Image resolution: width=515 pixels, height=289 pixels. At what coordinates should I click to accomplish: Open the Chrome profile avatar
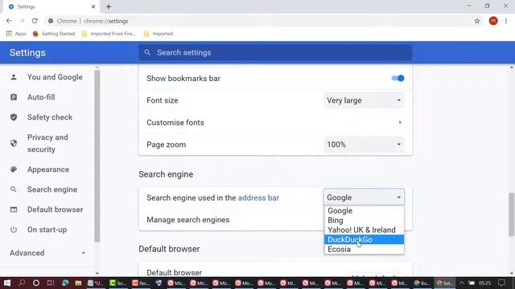(493, 21)
